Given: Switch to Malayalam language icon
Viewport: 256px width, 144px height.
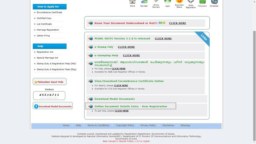Looking at the screenshot, I should coord(202,2).
